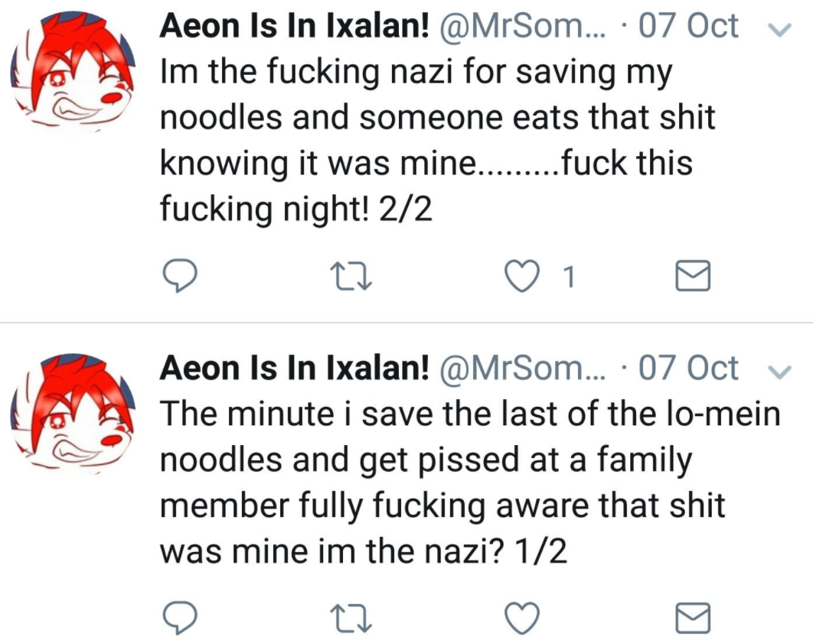Open the chevron menu on the 1/2 tweet
Viewport: 813px width, 640px height.
tap(779, 372)
